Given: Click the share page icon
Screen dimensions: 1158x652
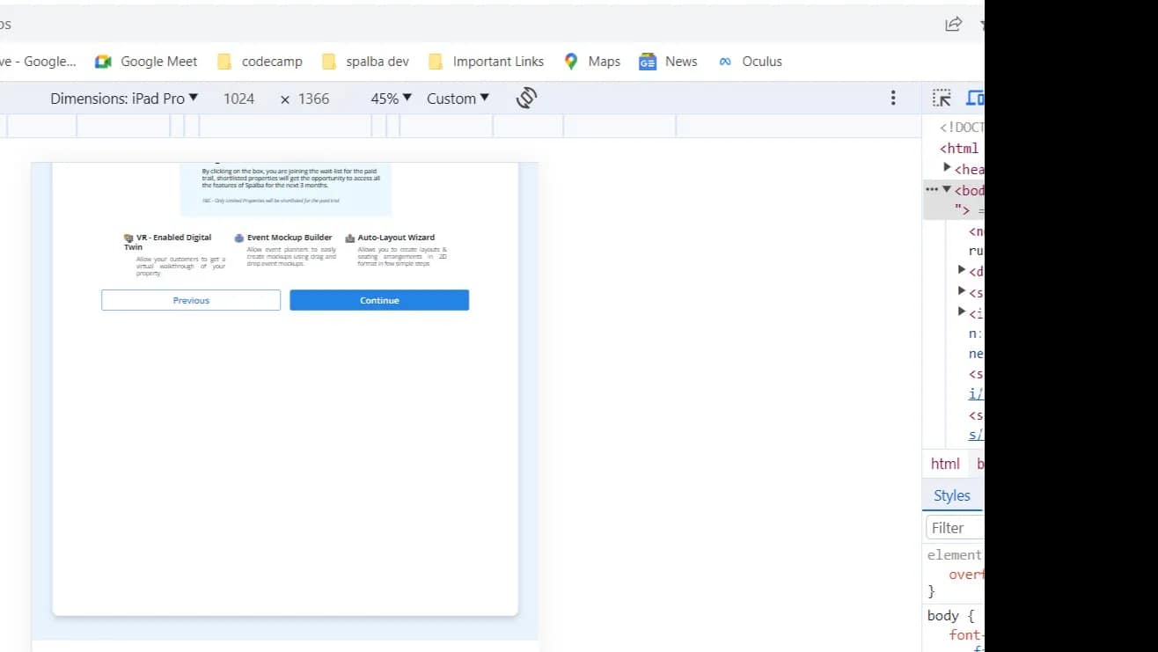Looking at the screenshot, I should (x=953, y=25).
